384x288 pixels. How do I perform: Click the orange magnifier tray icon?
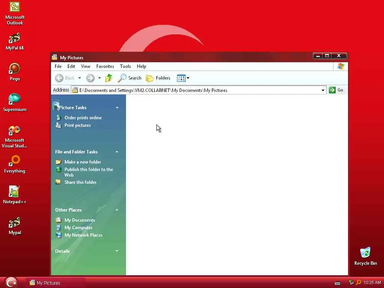(x=358, y=282)
